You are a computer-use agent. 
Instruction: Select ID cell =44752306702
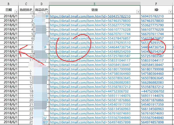pyautogui.click(x=156, y=92)
